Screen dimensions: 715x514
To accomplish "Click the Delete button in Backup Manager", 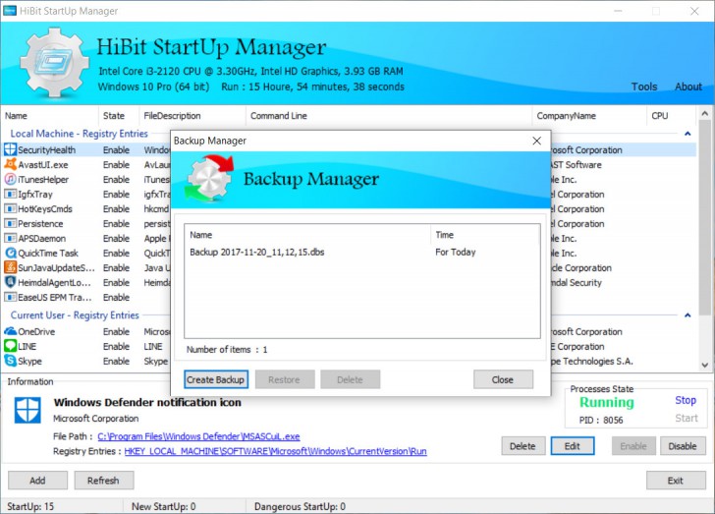I will 350,379.
